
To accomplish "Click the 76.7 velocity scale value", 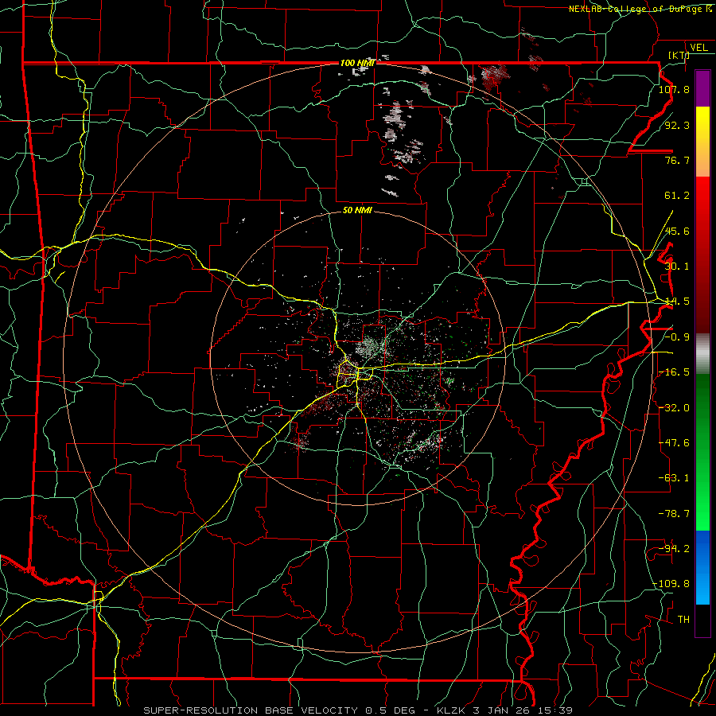I will [x=677, y=160].
